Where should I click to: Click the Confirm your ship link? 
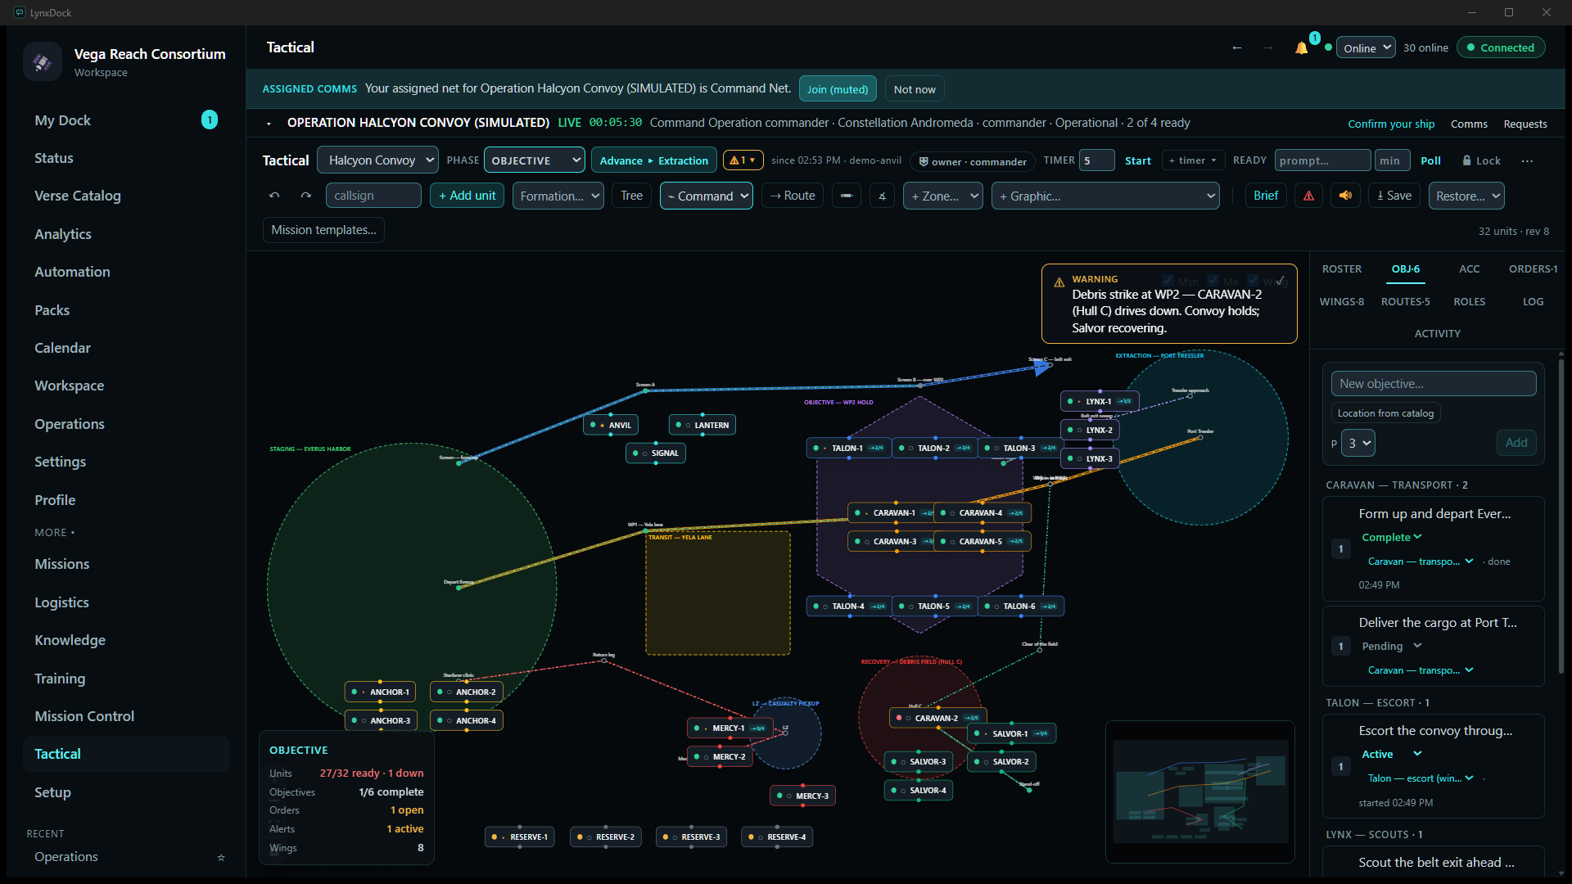click(x=1391, y=124)
